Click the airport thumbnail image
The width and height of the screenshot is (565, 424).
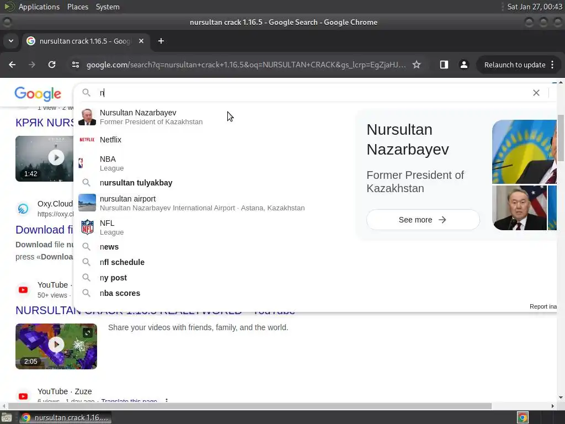point(87,203)
